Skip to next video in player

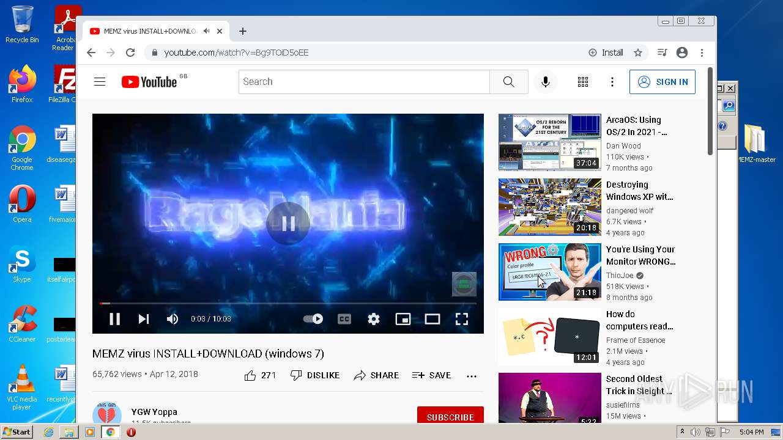click(144, 318)
